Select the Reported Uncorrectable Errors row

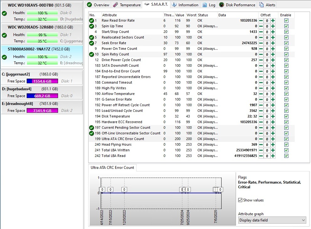coord(191,77)
